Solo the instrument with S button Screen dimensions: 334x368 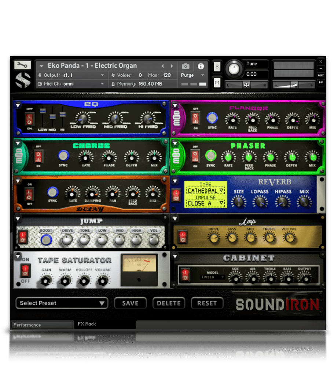(x=217, y=67)
